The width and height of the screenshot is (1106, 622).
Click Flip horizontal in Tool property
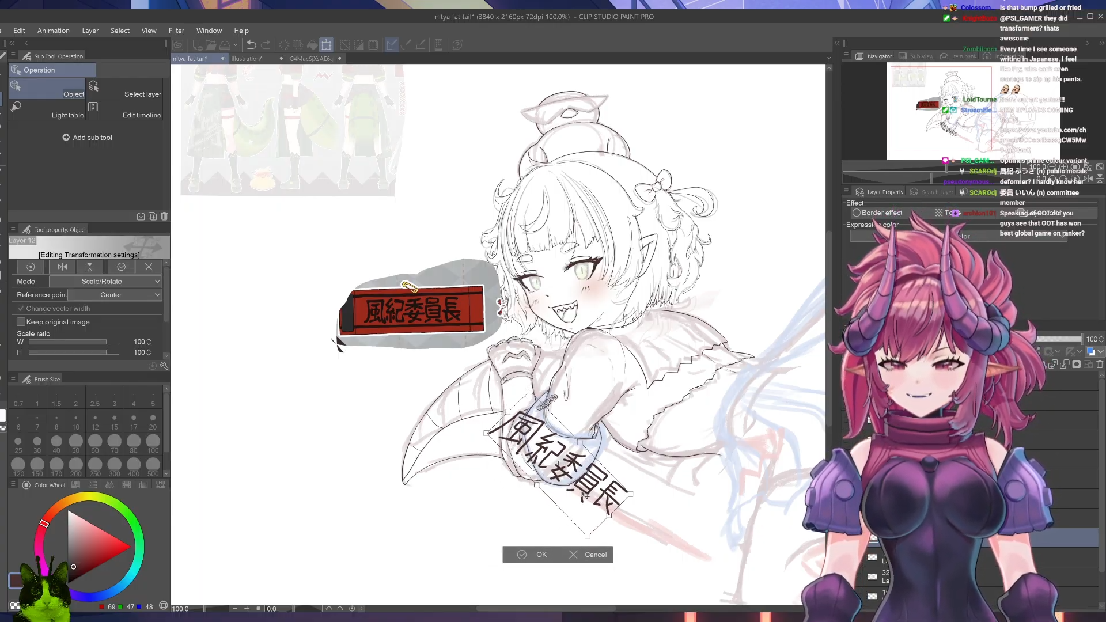(62, 267)
